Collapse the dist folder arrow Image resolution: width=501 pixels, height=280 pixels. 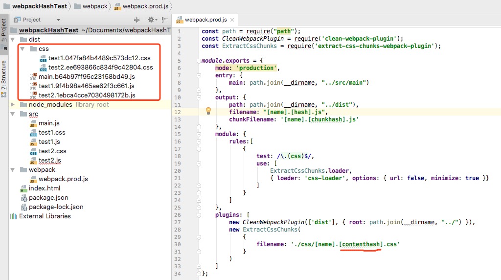click(13, 39)
